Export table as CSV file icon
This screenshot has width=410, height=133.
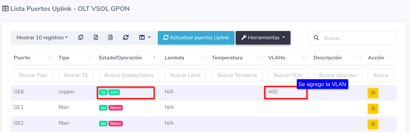(x=111, y=38)
